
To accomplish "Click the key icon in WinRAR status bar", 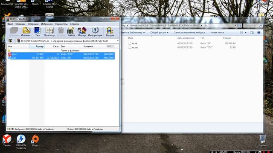I will coord(12,129).
